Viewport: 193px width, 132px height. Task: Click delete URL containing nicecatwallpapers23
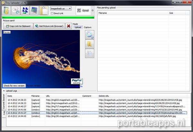coord(142,106)
